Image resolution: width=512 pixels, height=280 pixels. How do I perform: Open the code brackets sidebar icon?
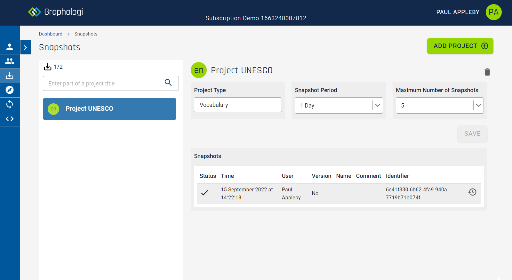[10, 119]
